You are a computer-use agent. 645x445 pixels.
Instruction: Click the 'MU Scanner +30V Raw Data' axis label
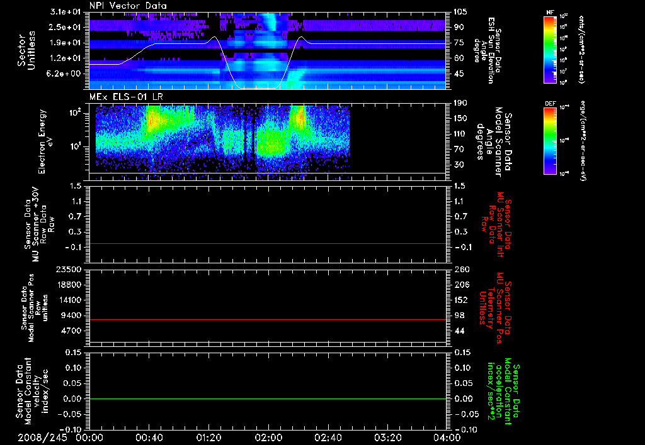click(x=39, y=224)
